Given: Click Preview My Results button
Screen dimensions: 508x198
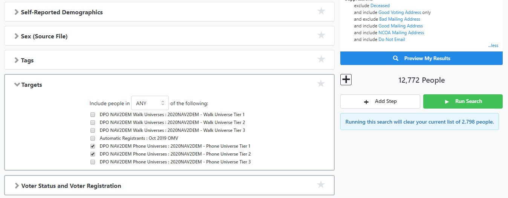Looking at the screenshot, I should pos(421,58).
